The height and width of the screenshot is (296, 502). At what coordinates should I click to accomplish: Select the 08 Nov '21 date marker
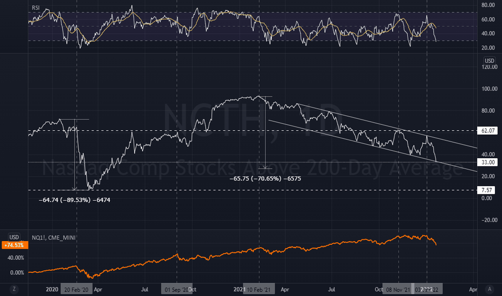tap(398, 290)
